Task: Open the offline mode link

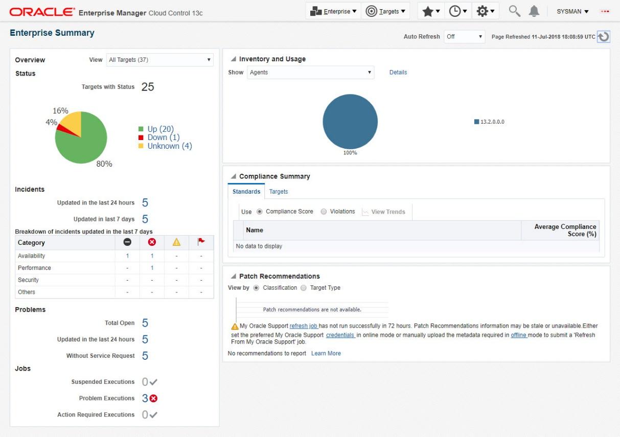Action: (x=519, y=335)
